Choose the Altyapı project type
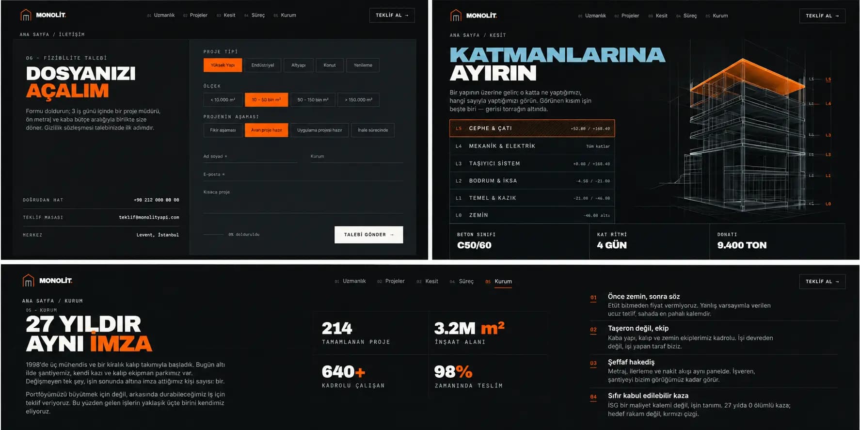 pos(298,65)
